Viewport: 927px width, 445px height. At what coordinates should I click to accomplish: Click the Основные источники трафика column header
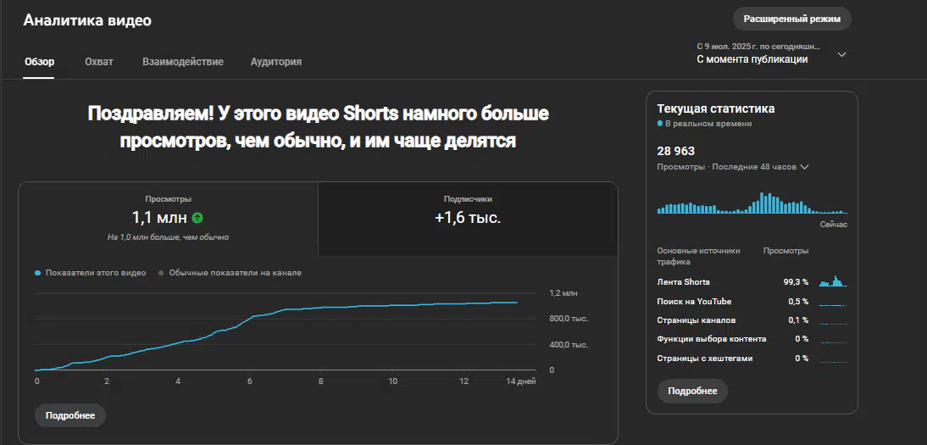point(698,256)
